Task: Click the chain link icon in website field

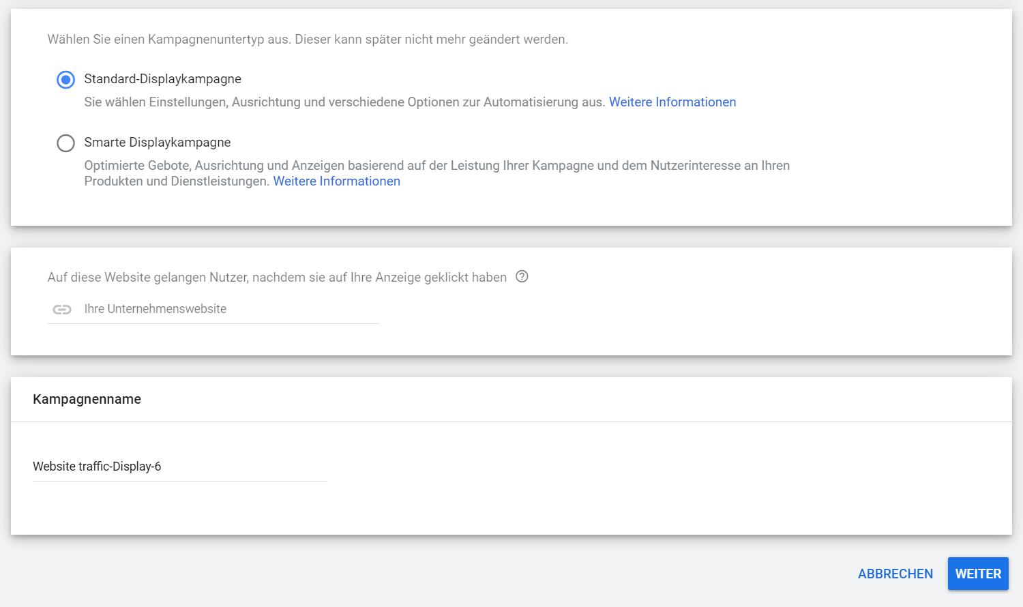Action: point(62,310)
